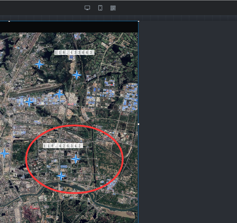Click the horizontal ruler above the canvas

coord(181,18)
